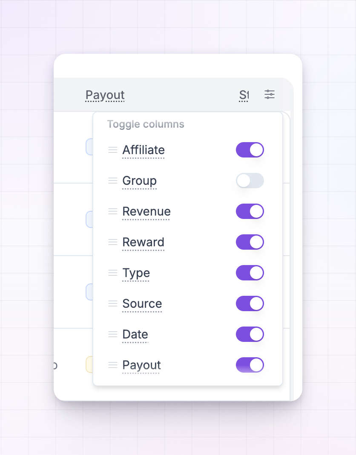
Task: Disable the Date column toggle
Action: click(x=250, y=334)
